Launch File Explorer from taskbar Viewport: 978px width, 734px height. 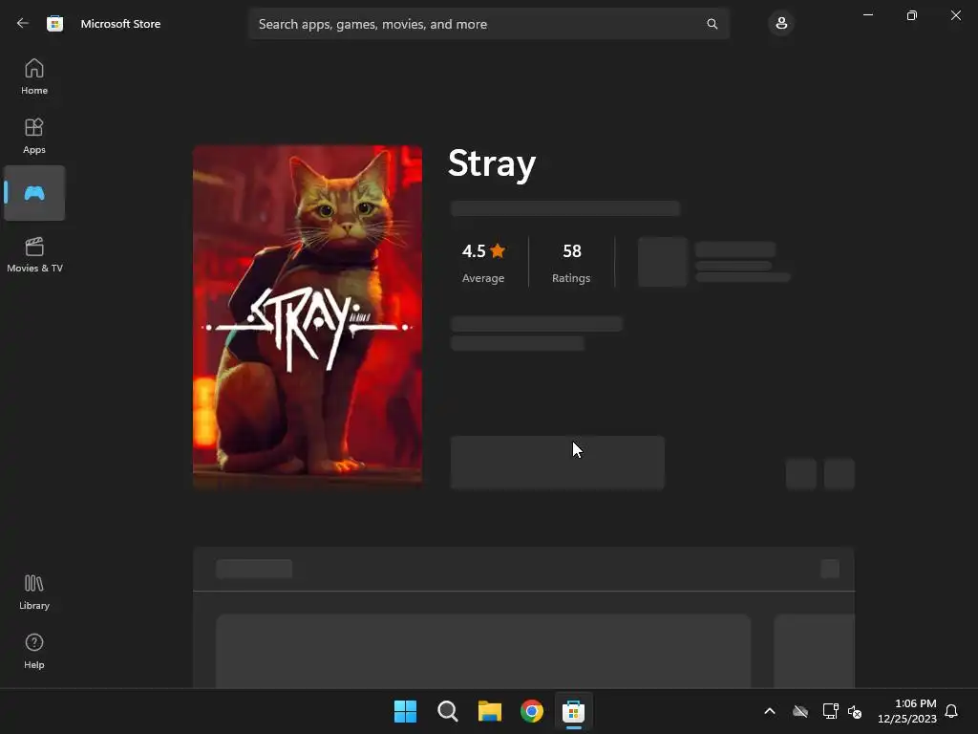click(x=490, y=711)
